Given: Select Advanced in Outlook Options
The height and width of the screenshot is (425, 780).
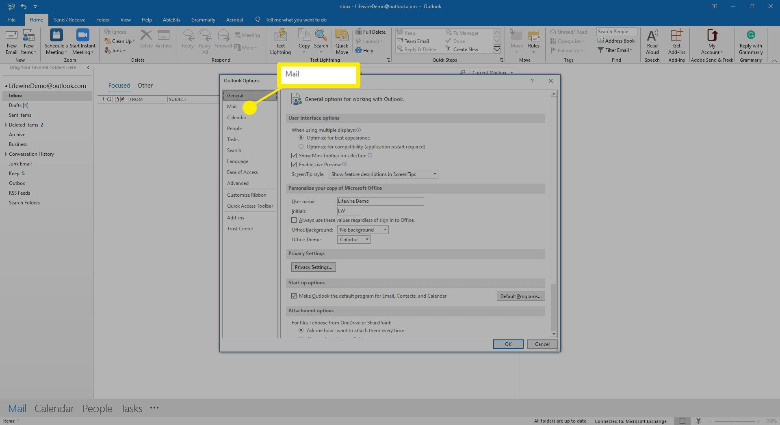Looking at the screenshot, I should tap(250, 183).
